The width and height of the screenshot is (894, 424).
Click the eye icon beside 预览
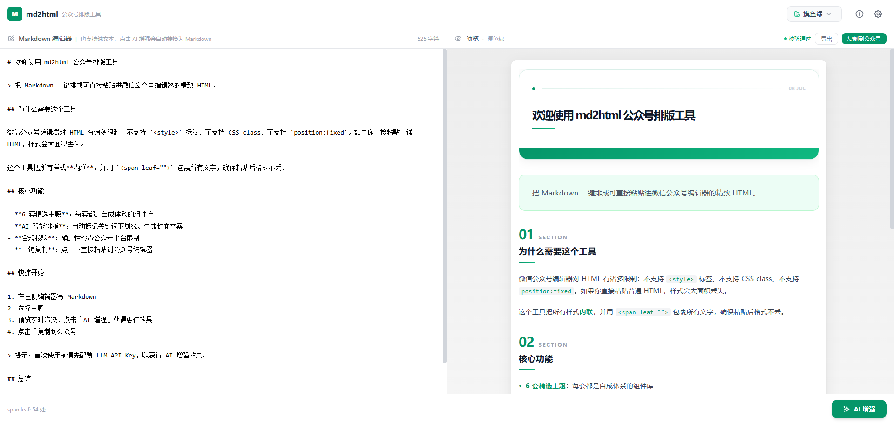click(x=458, y=39)
